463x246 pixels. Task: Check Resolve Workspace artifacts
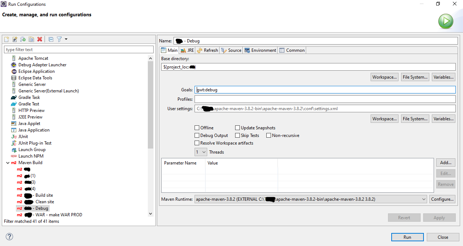click(197, 143)
